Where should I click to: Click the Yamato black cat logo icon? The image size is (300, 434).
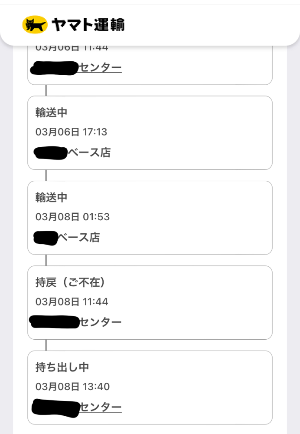tap(35, 25)
